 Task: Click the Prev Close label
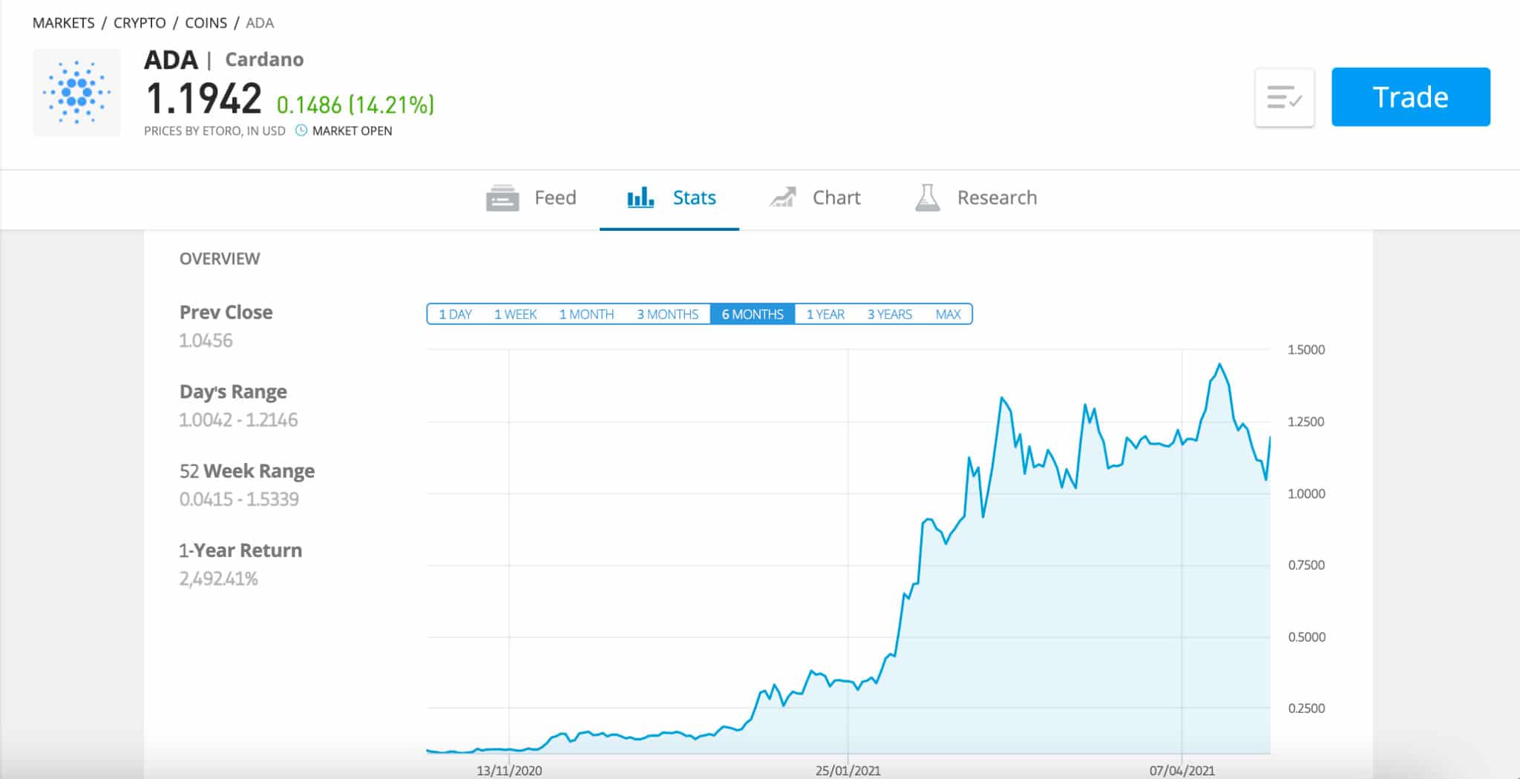(x=226, y=312)
